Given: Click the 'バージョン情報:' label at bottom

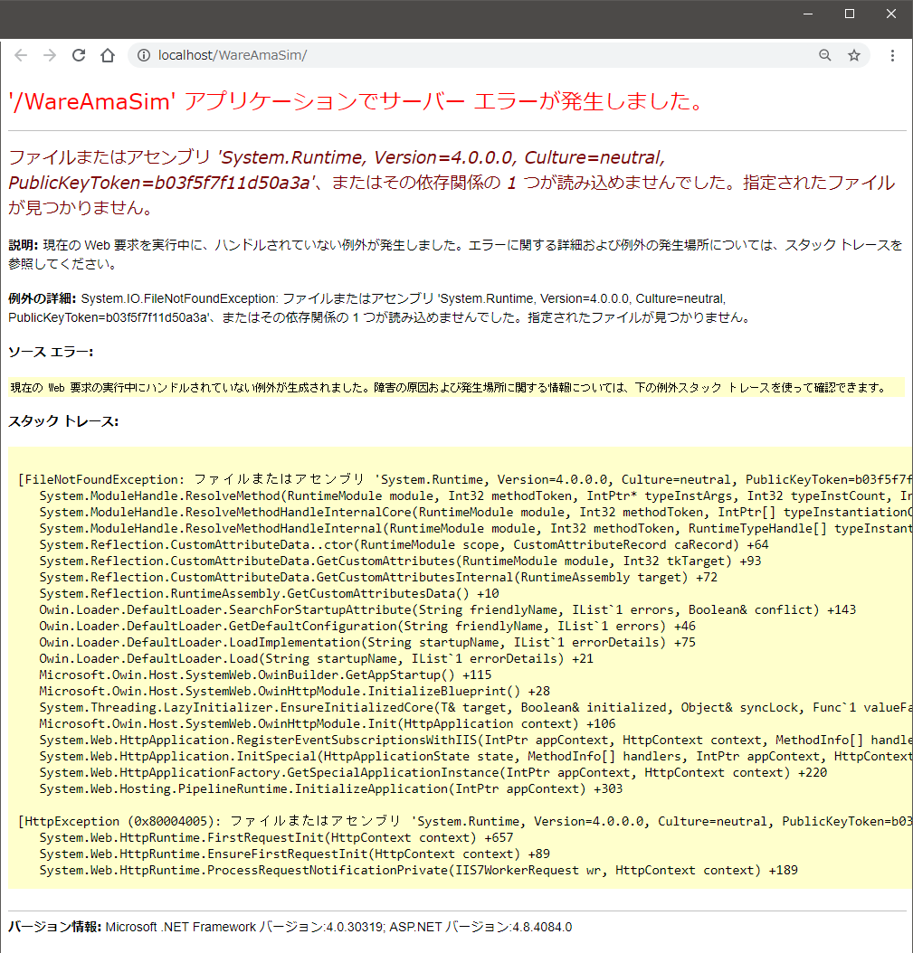Looking at the screenshot, I should click(54, 927).
